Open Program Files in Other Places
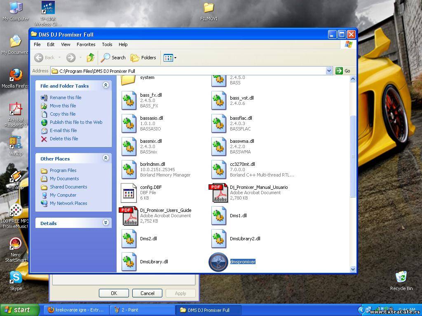 click(63, 170)
